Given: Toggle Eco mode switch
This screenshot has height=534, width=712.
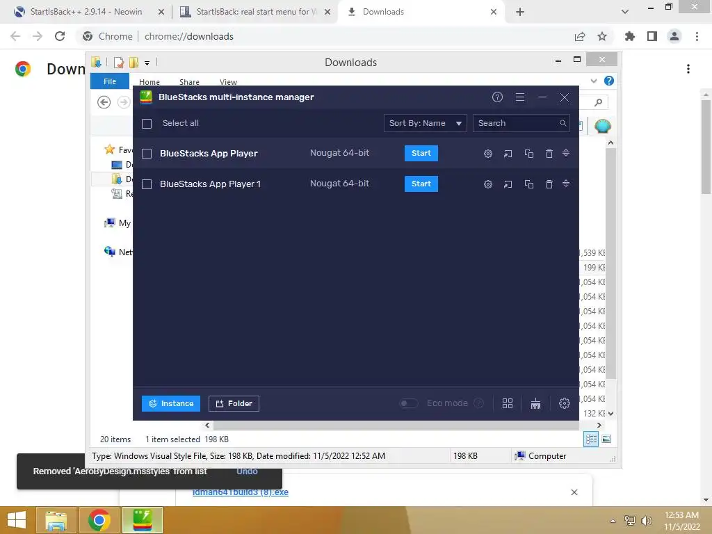Looking at the screenshot, I should click(408, 403).
